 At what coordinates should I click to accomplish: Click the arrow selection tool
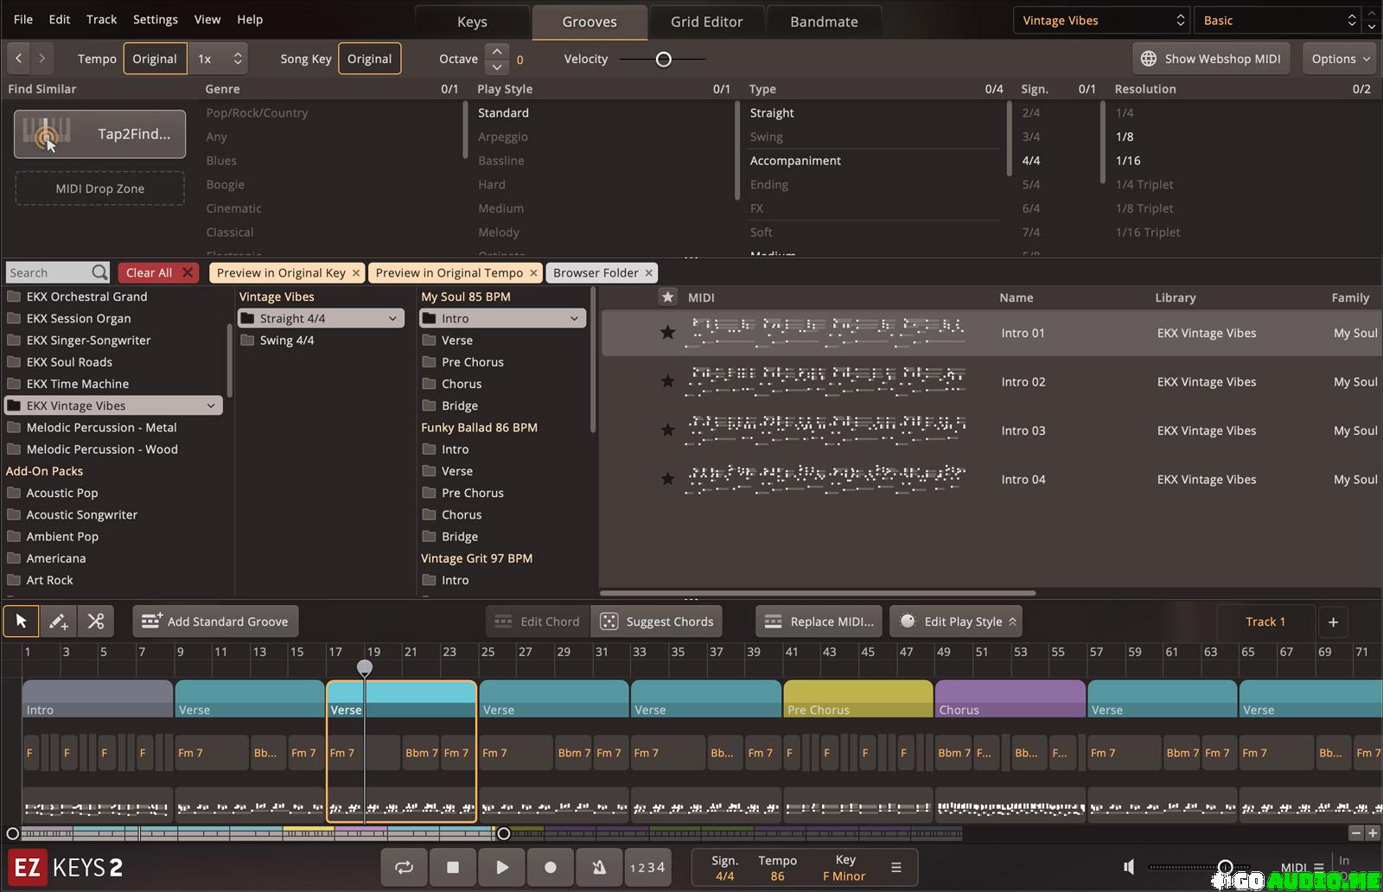click(21, 621)
